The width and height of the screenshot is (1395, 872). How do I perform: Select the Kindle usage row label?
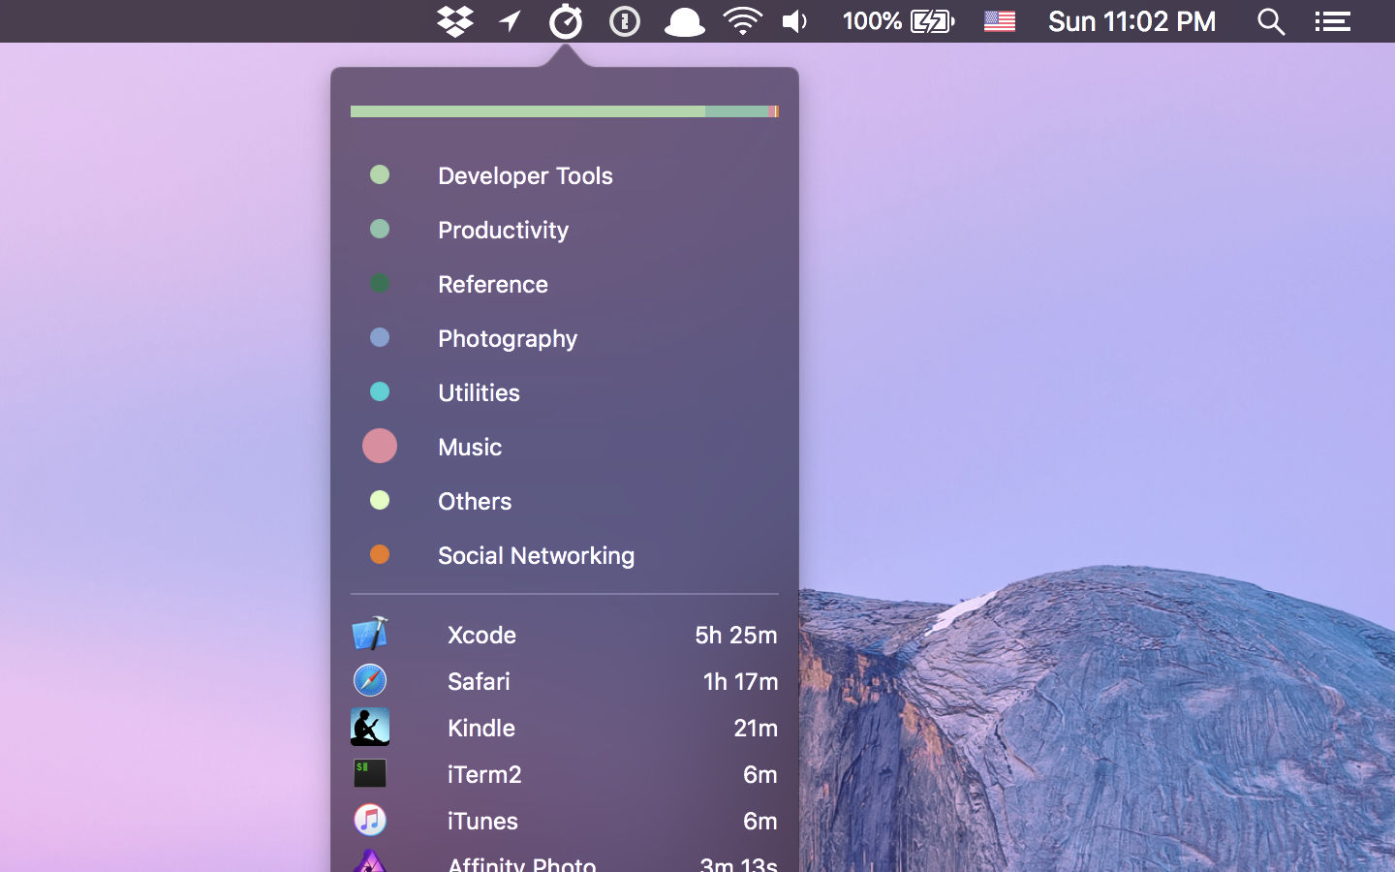click(481, 728)
